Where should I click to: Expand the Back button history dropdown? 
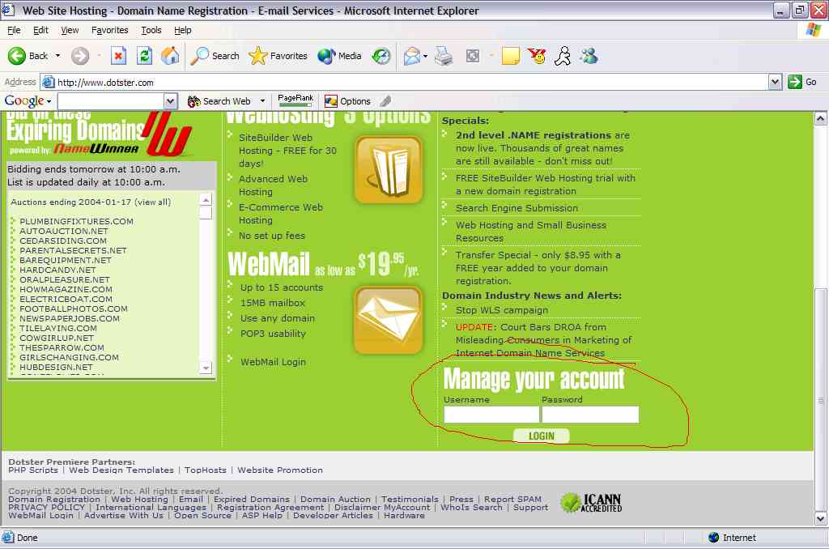click(x=57, y=56)
